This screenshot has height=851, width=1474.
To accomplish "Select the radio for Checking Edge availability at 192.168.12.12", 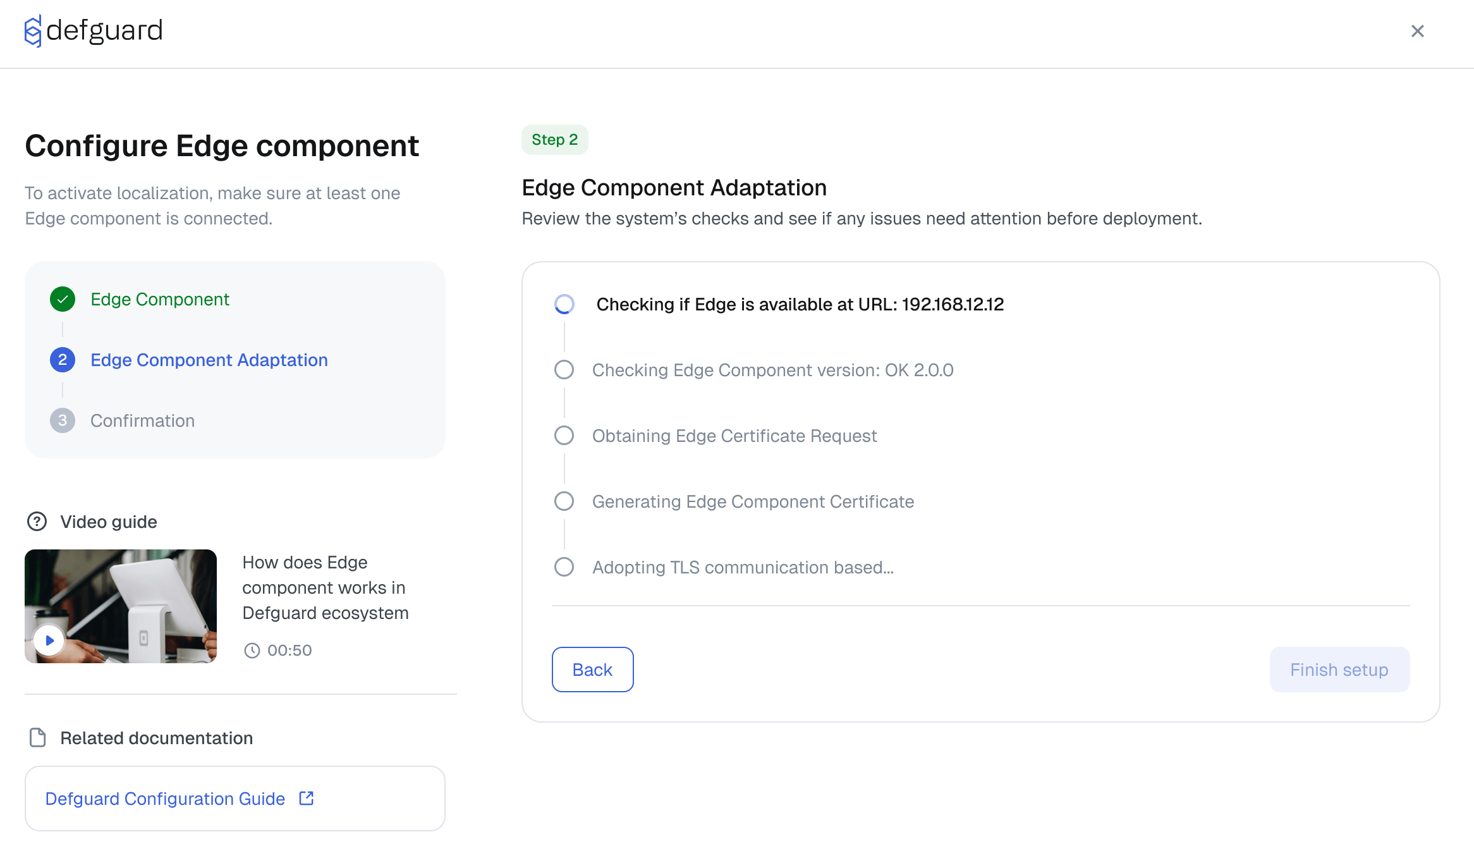I will (x=564, y=304).
